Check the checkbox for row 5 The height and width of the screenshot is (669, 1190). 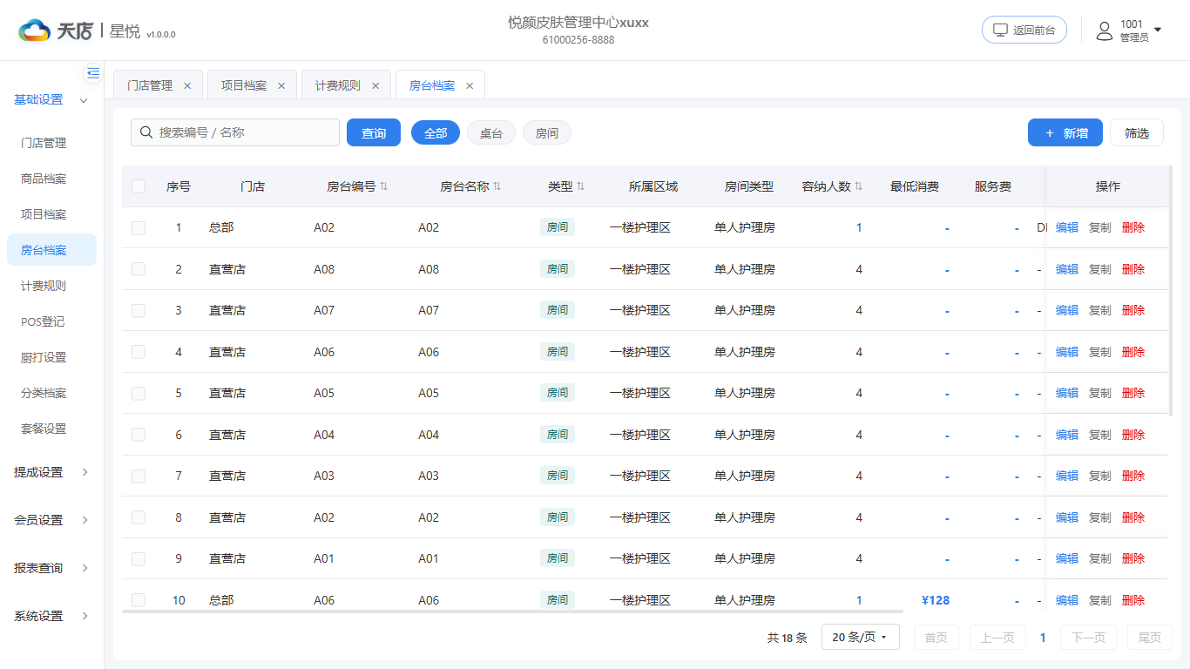(x=139, y=393)
